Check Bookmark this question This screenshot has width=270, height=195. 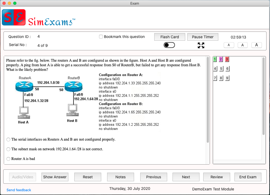[101, 37]
